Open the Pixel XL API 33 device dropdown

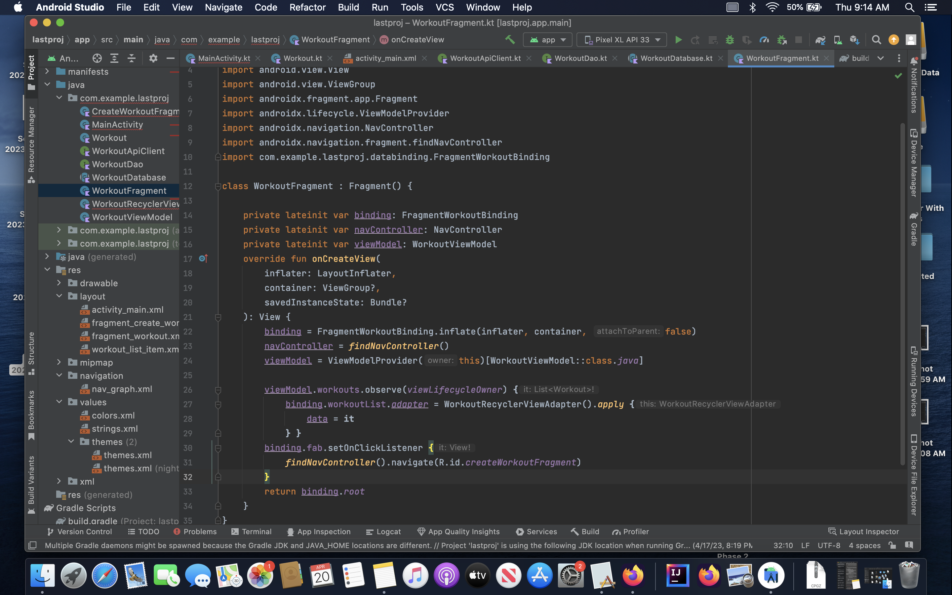point(622,40)
